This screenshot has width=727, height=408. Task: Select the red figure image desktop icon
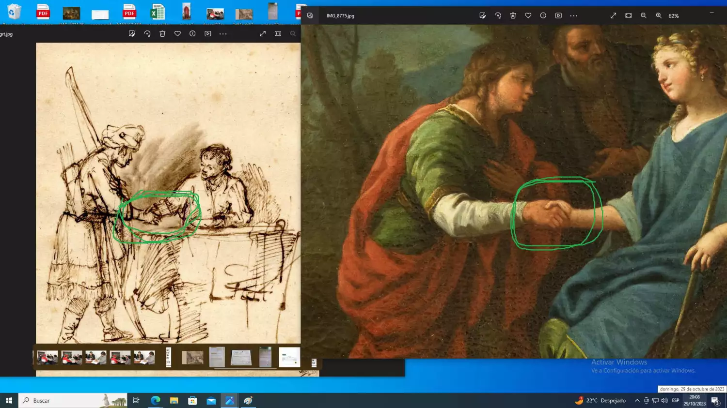pos(187,12)
